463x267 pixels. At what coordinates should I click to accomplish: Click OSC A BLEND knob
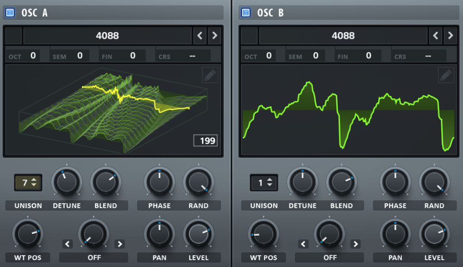pos(105,182)
